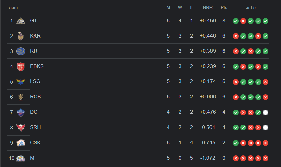Image resolution: width=281 pixels, height=167 pixels.
Task: Open the GT team name link
Action: (x=34, y=21)
